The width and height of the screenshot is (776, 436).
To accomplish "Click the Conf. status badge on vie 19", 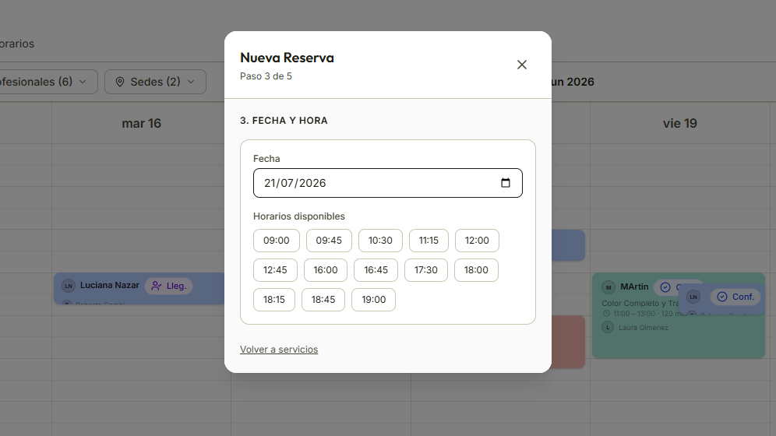I will (x=735, y=297).
